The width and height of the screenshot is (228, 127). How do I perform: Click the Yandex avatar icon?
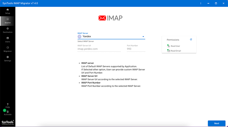(x=79, y=36)
